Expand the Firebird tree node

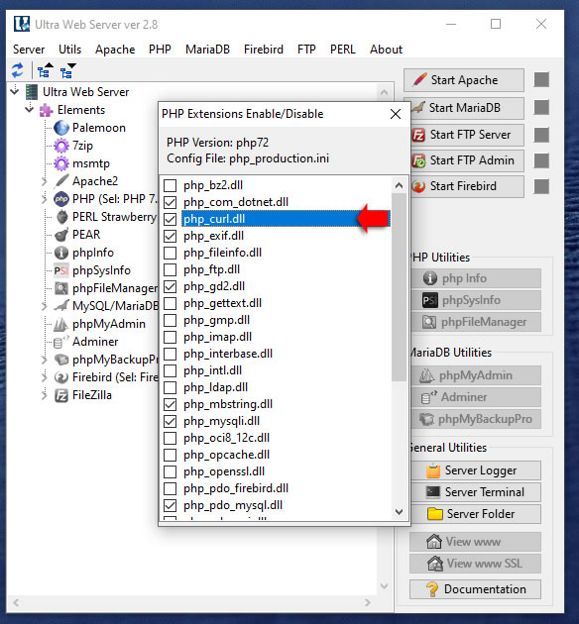pyautogui.click(x=45, y=377)
